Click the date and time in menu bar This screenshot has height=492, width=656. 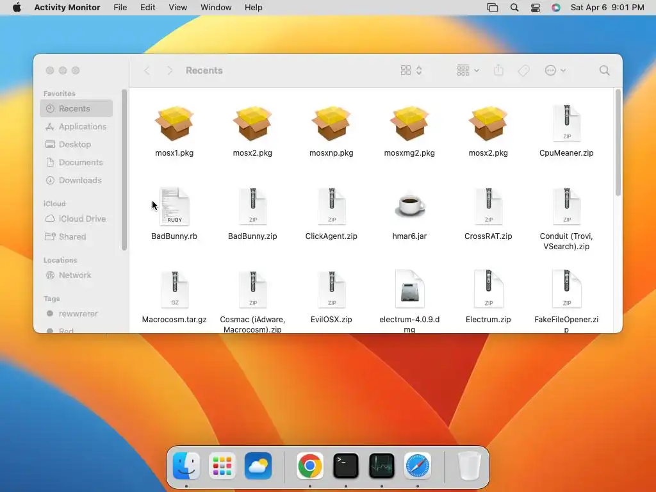click(607, 8)
